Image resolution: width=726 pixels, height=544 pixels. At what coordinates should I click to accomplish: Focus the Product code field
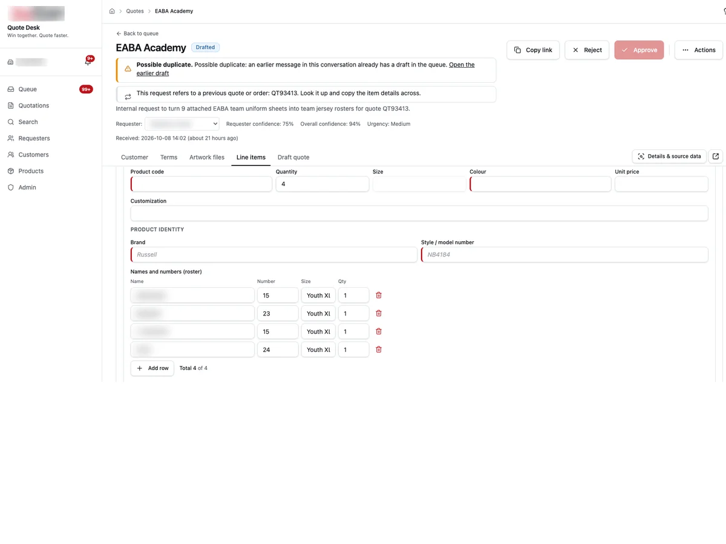(201, 184)
